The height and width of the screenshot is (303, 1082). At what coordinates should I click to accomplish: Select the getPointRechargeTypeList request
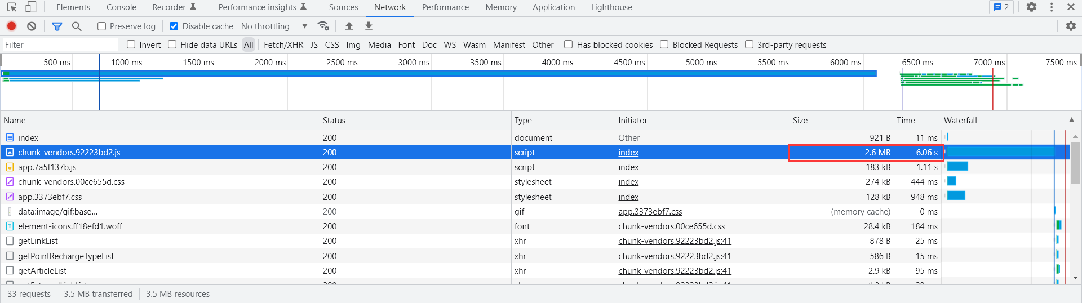(x=65, y=256)
